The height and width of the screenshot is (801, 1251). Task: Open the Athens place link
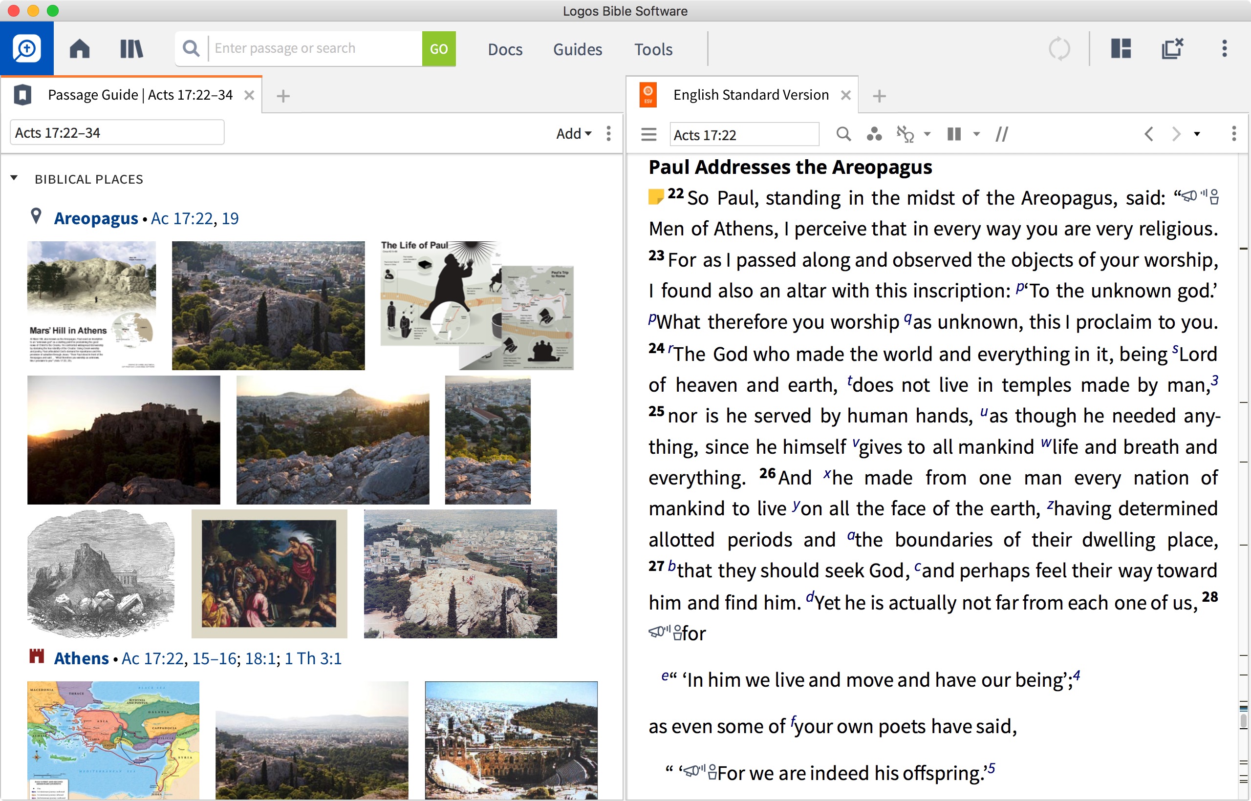81,658
